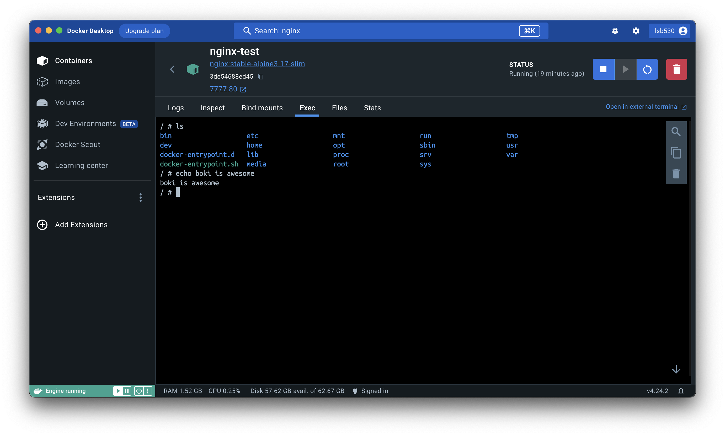Restart the nginx-test container
Viewport: 725px width, 436px height.
click(647, 69)
